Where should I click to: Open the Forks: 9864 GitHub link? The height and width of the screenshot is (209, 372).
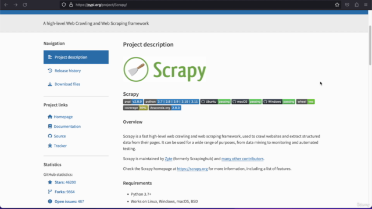pos(65,192)
